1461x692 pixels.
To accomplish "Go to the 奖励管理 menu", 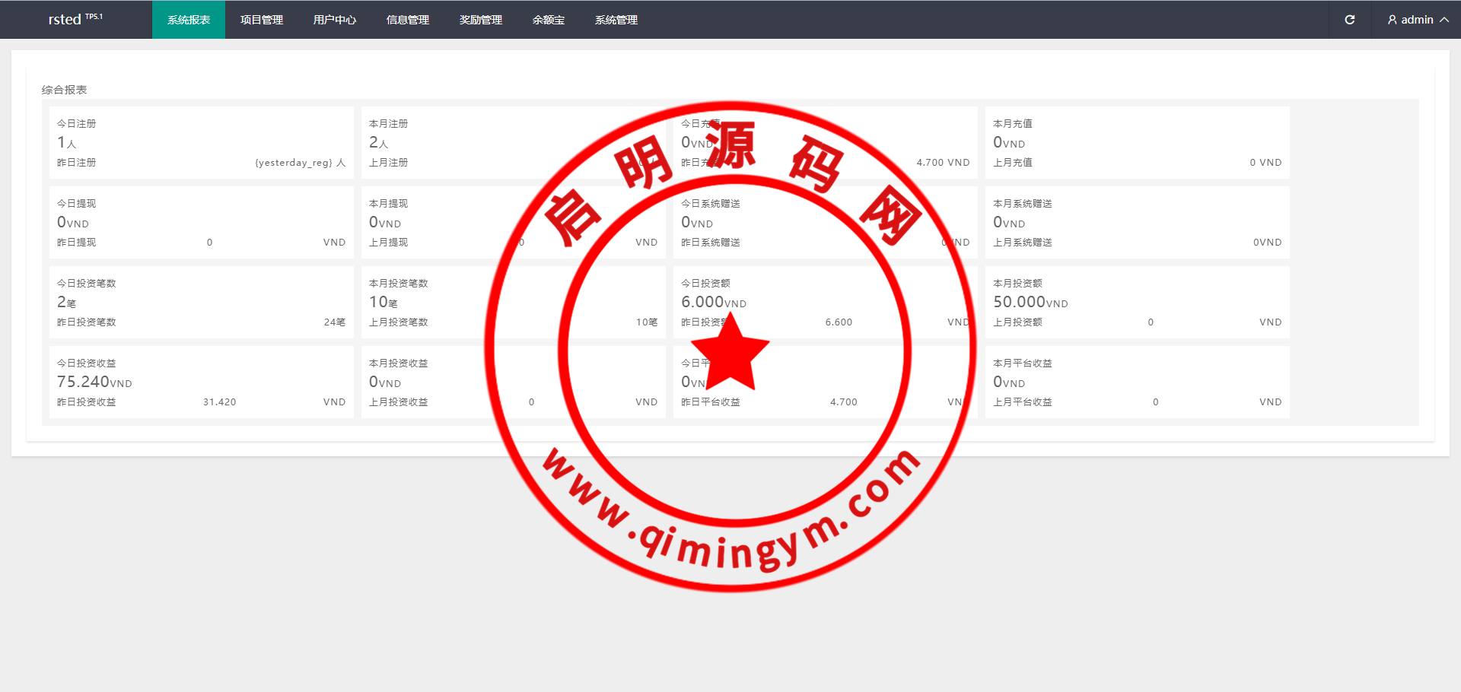I will coord(481,20).
